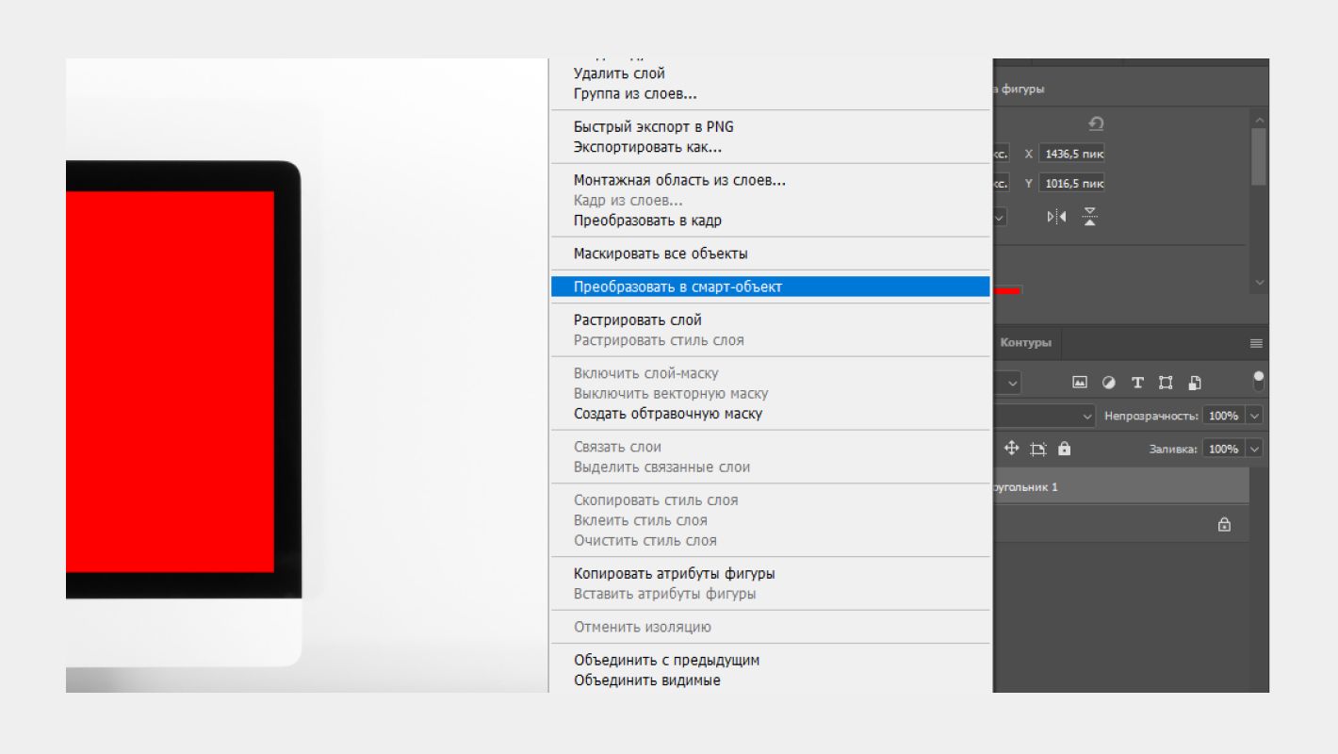This screenshot has width=1338, height=754.
Task: Select the pixel layers filter icon
Action: tap(1079, 383)
